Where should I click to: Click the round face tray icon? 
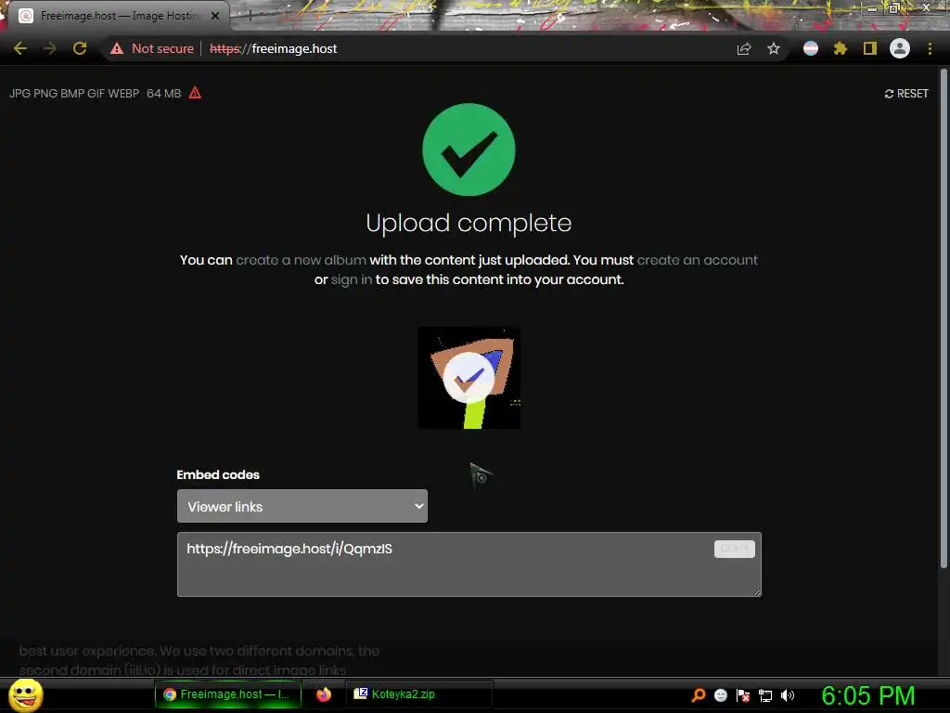point(720,695)
